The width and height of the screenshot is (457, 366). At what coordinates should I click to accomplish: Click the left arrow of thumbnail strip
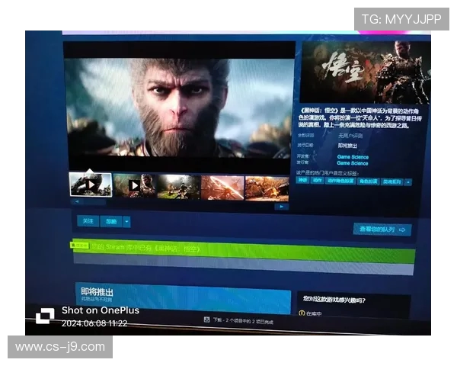77,201
